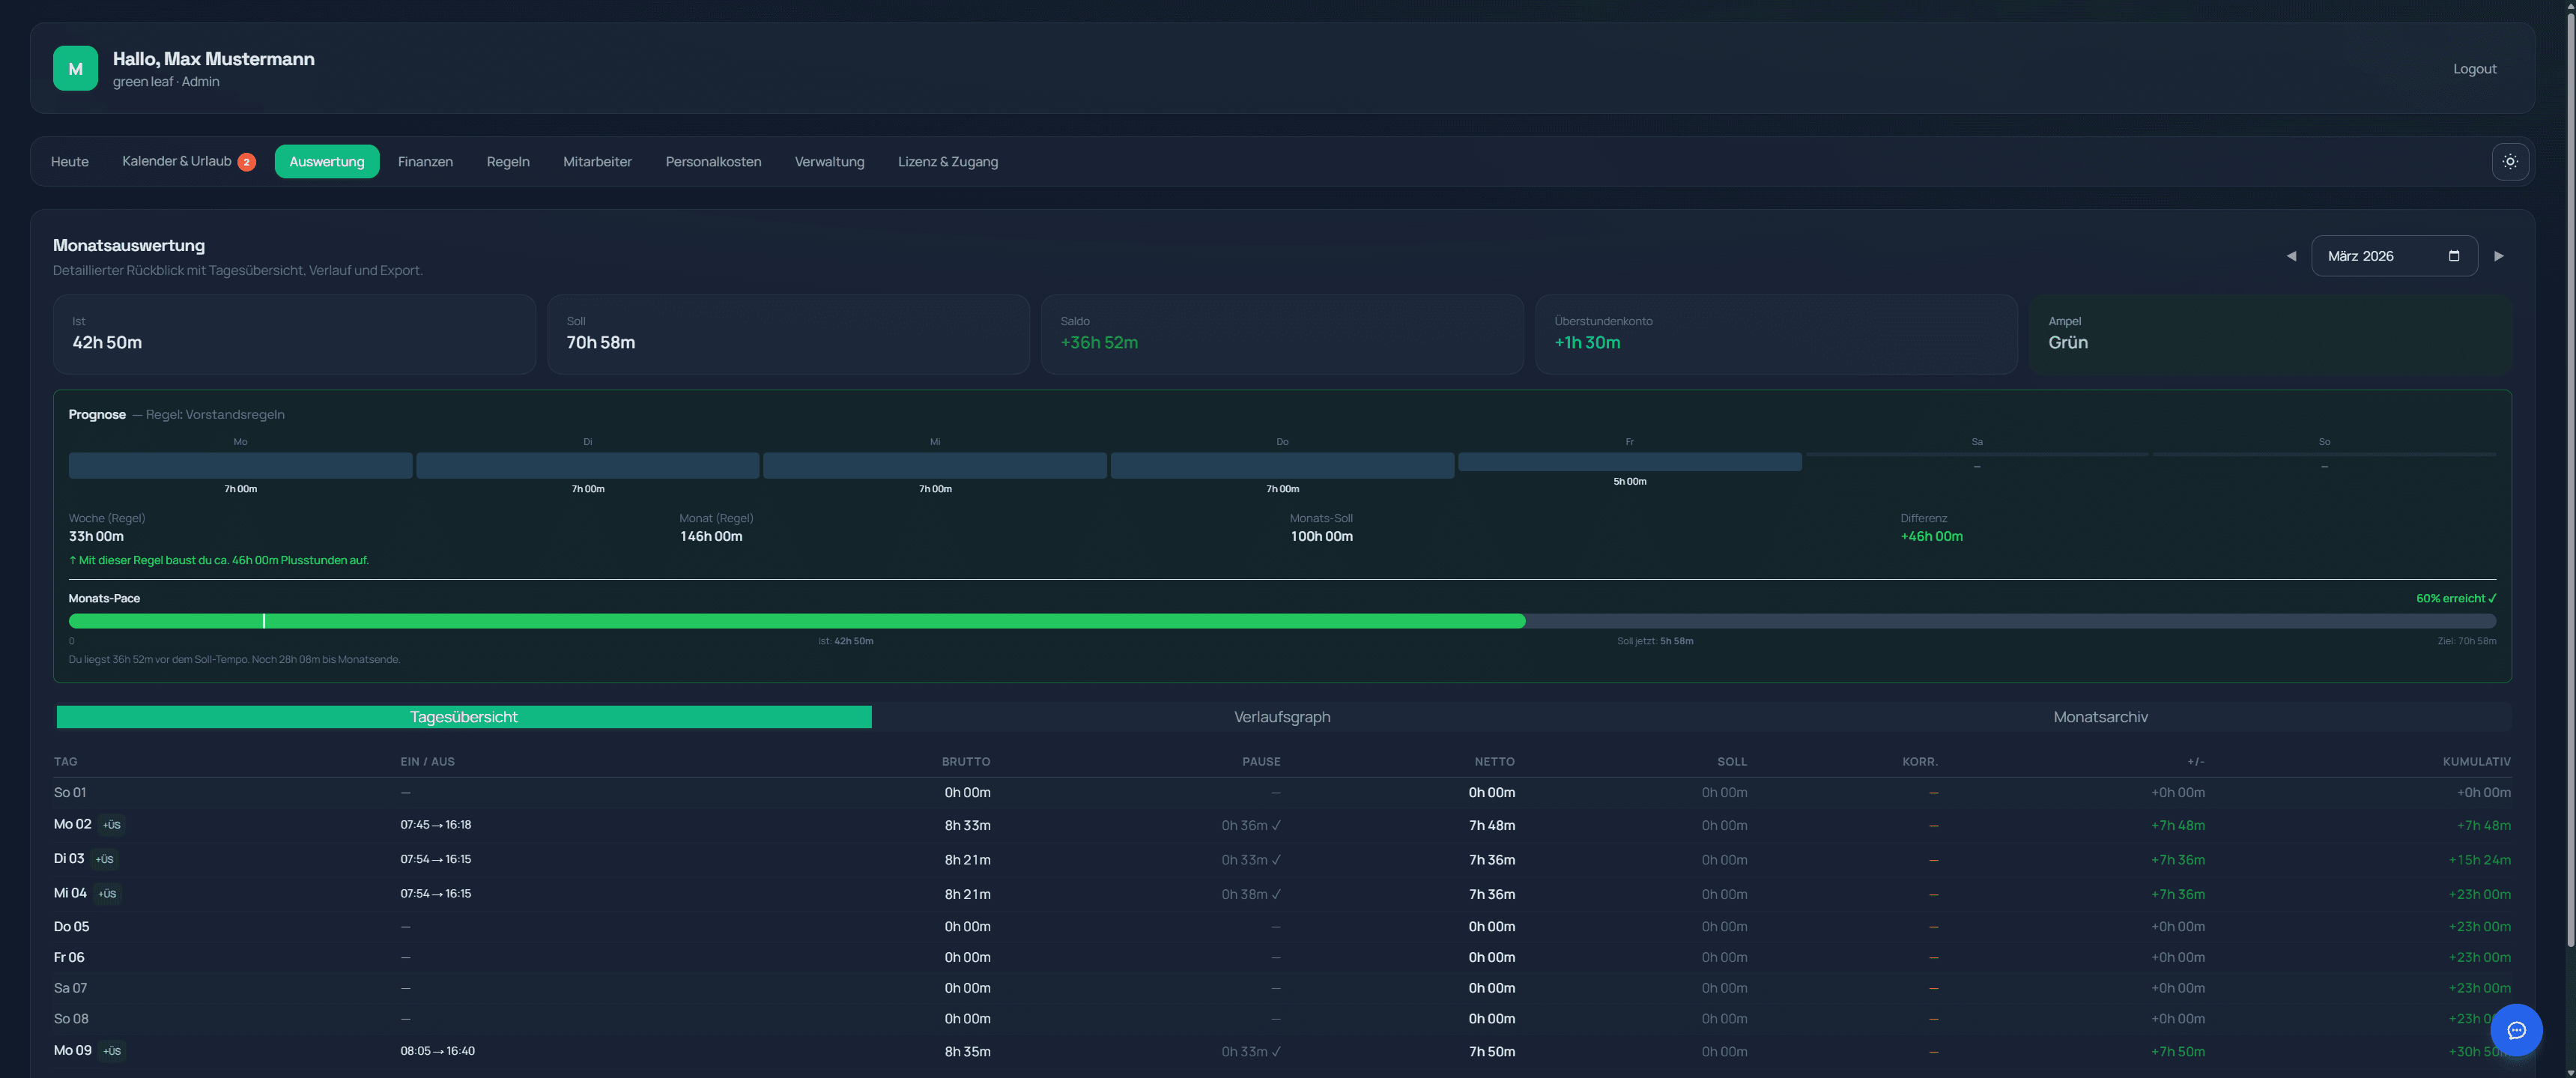Open the Monatsarchiv tab
Image resolution: width=2576 pixels, height=1078 pixels.
2099,717
